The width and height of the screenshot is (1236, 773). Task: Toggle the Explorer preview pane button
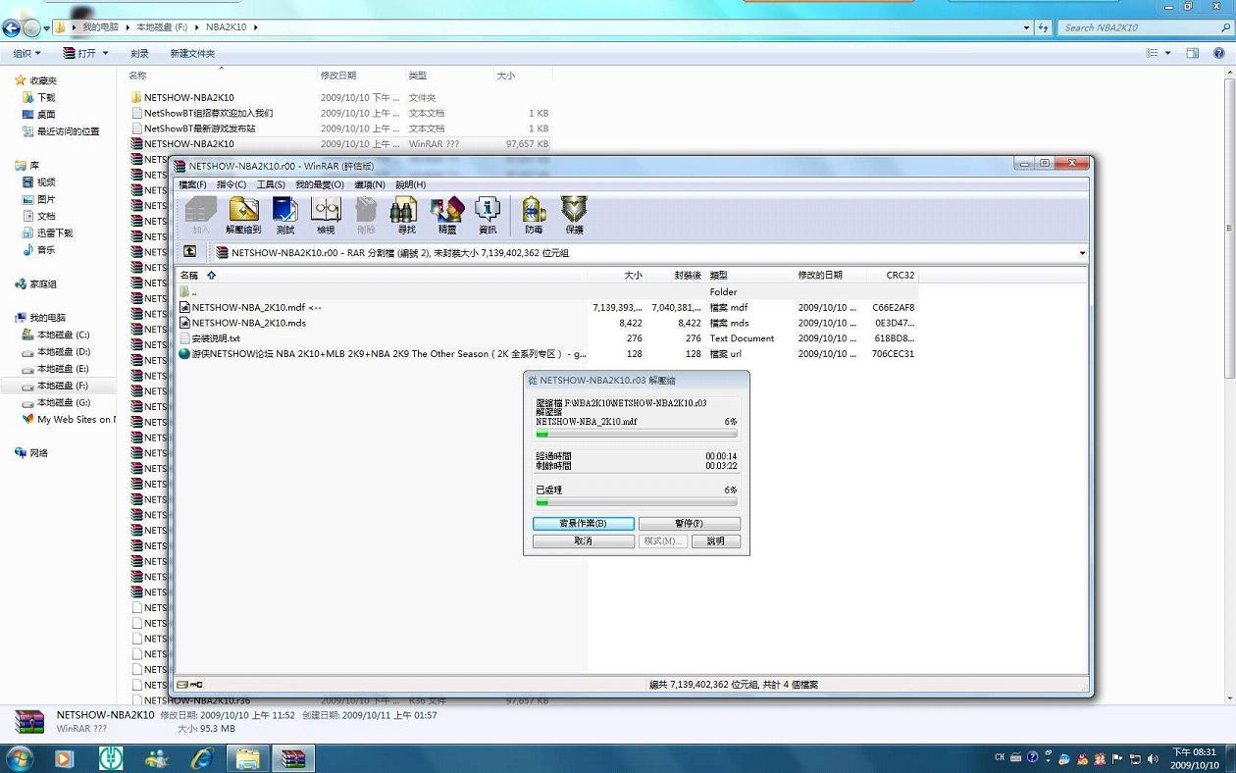1193,53
